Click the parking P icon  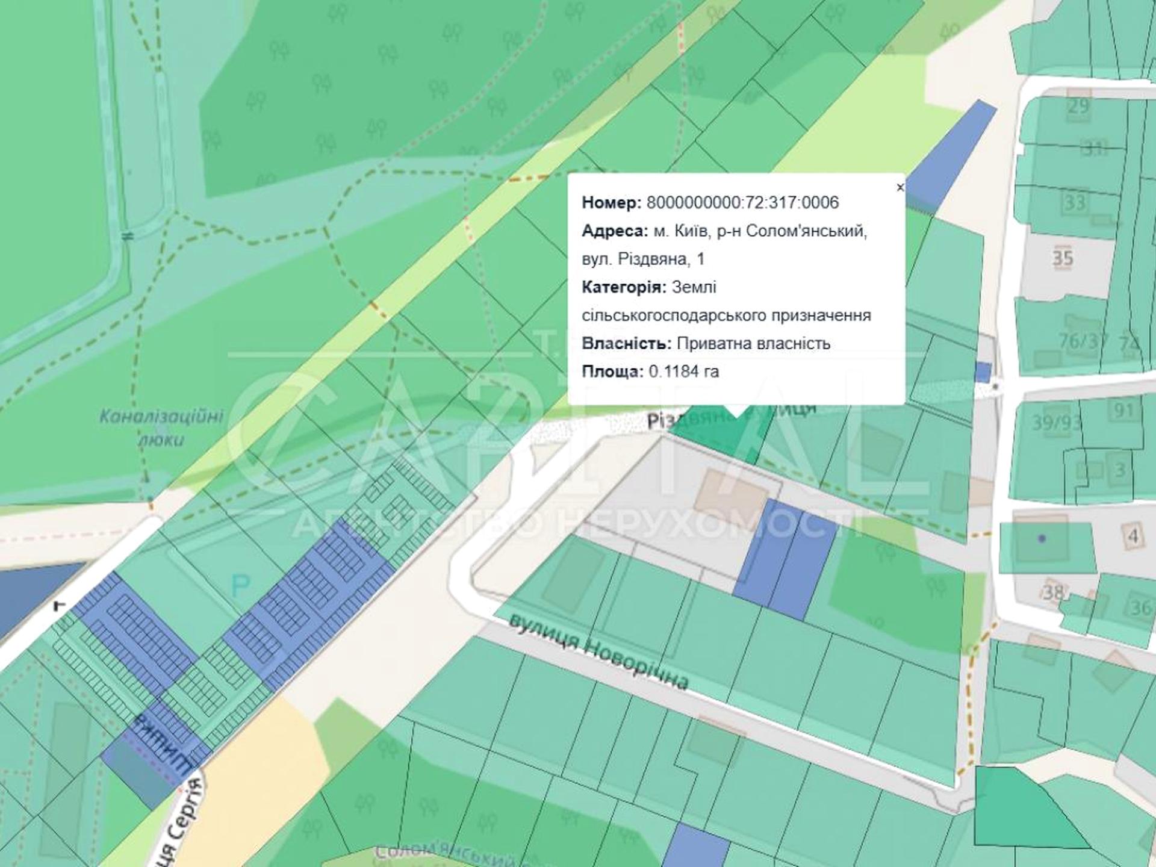click(x=240, y=585)
